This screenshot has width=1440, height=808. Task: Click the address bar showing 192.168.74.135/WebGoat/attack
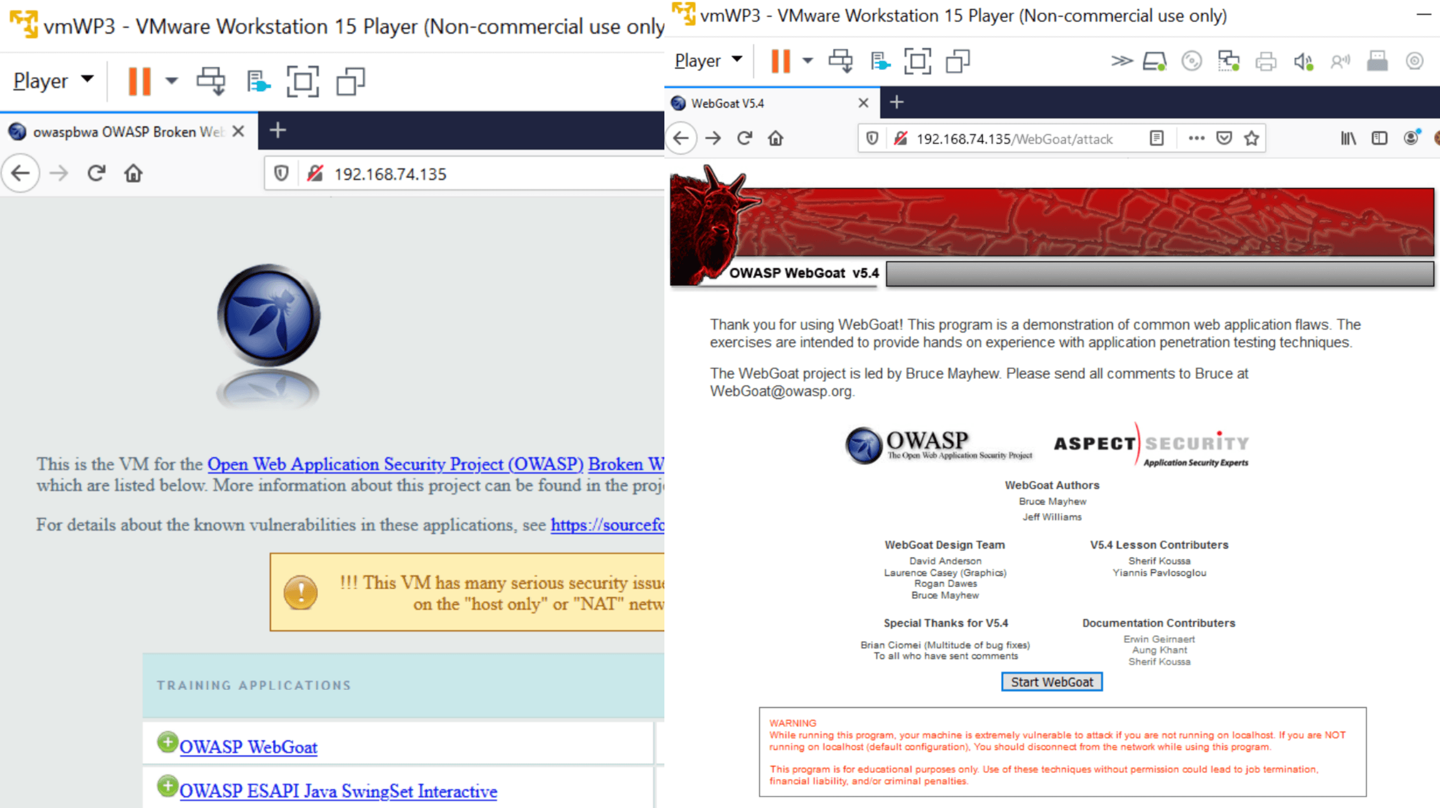1014,138
